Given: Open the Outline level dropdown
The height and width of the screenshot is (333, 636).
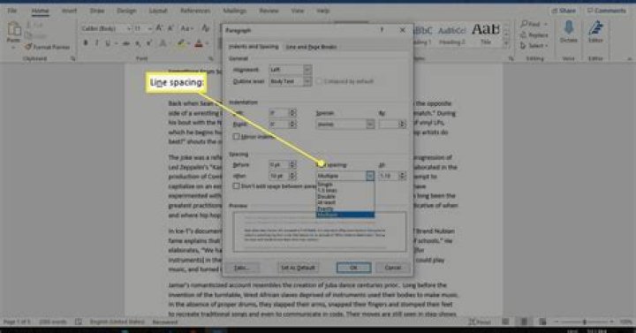Looking at the screenshot, I should [x=307, y=81].
